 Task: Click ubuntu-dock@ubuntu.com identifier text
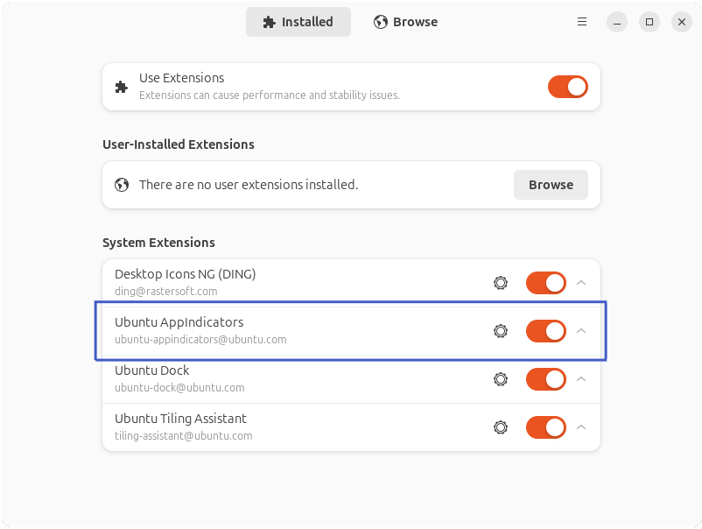coord(179,387)
